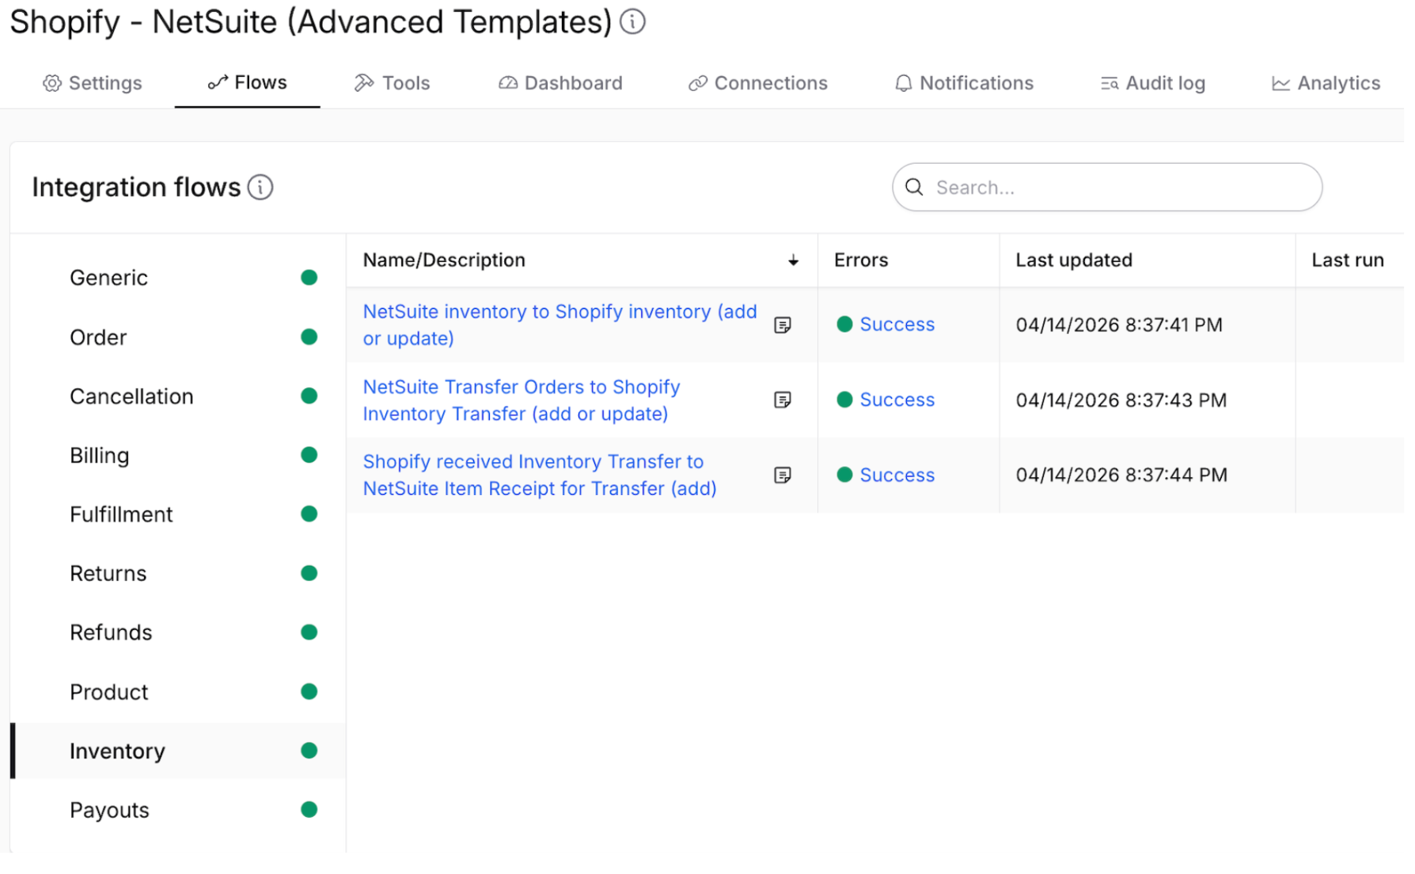Click green status dot for Generic group
The width and height of the screenshot is (1415, 874).
click(309, 277)
